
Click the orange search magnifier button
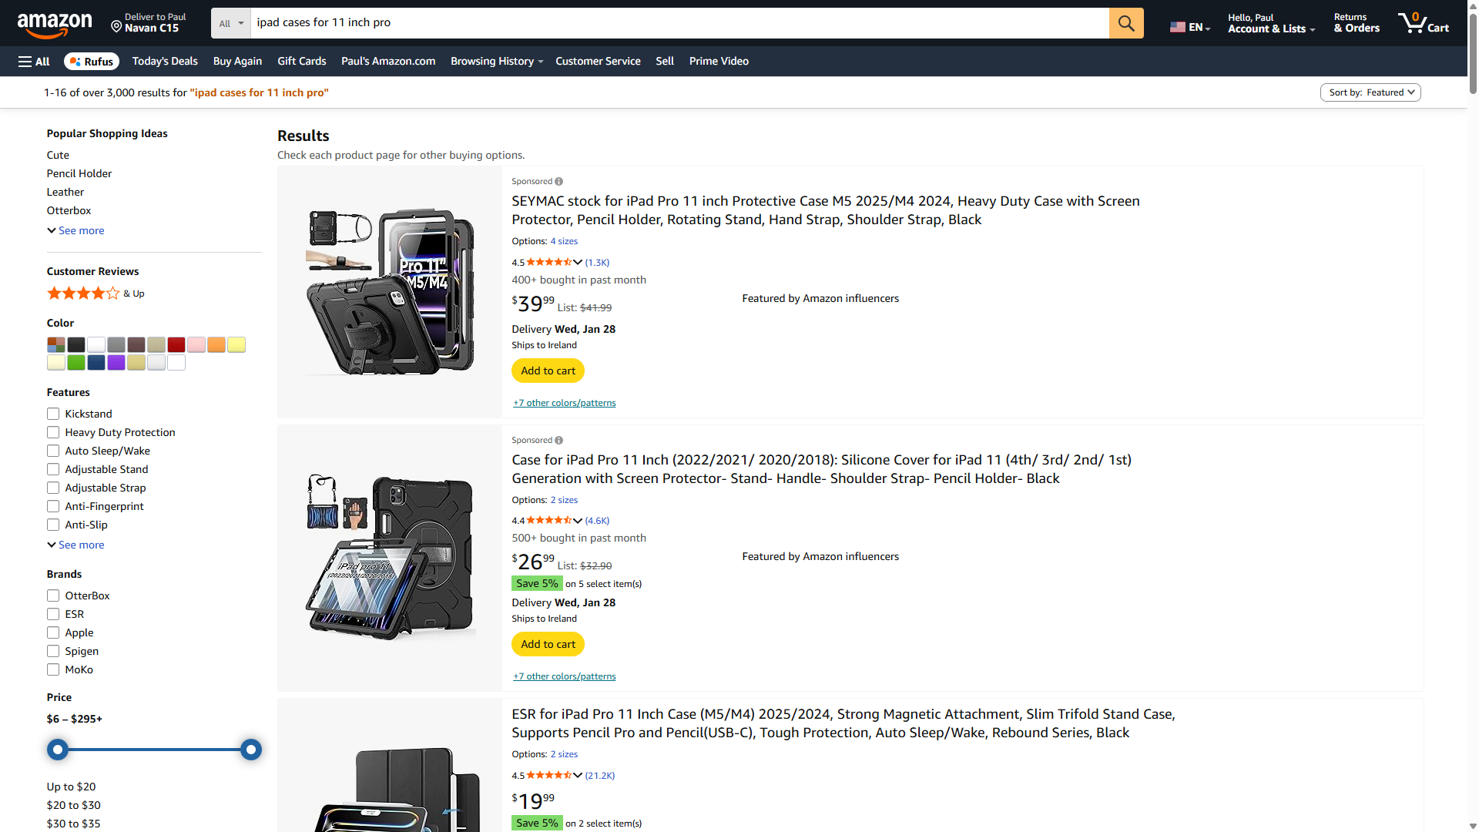point(1125,23)
